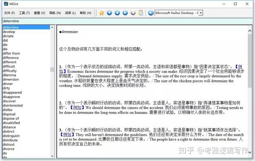
Task: Click the 例如 link in definition 2
Action: click(77, 107)
